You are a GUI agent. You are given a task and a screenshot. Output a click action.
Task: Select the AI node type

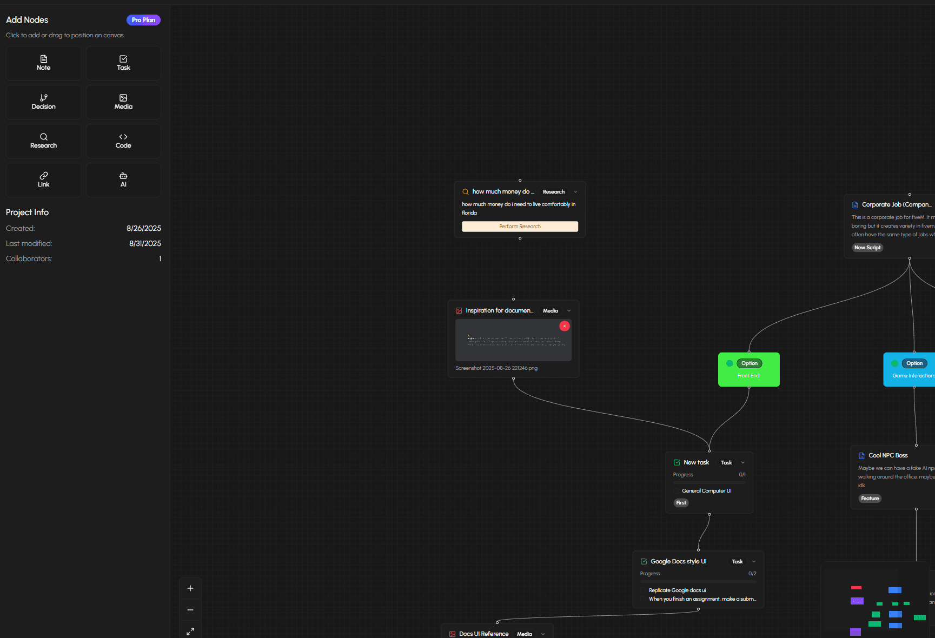click(123, 180)
